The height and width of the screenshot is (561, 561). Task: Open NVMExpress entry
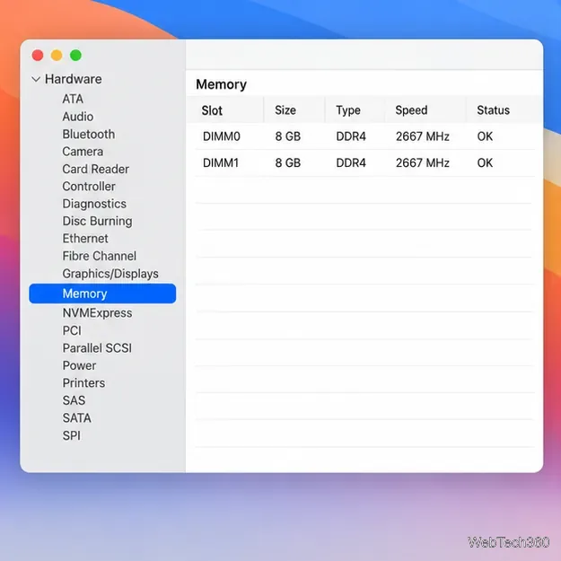[x=97, y=313]
